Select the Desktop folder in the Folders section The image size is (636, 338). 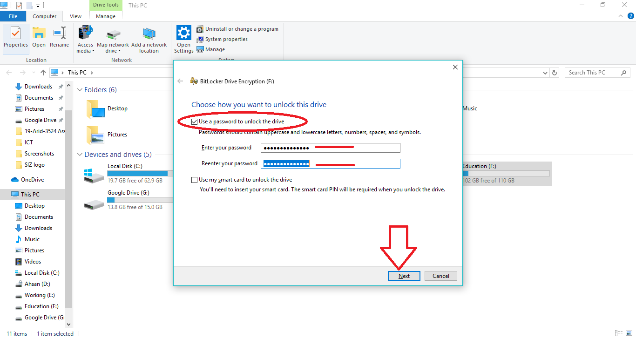point(107,109)
